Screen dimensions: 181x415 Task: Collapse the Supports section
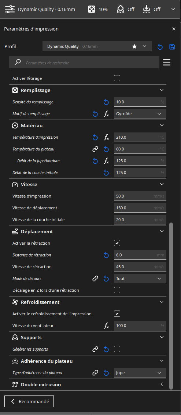pos(162,337)
